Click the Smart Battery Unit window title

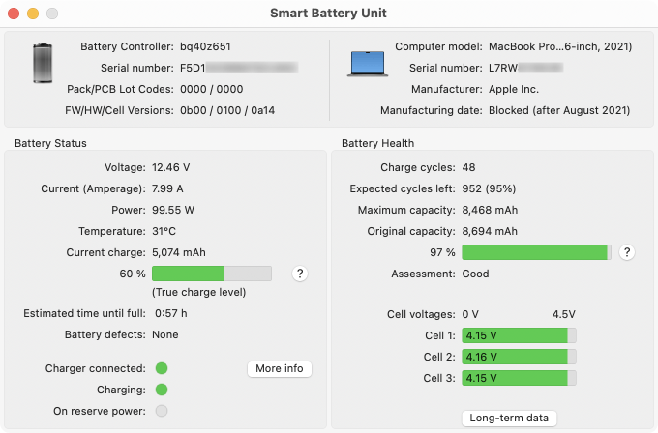point(328,13)
